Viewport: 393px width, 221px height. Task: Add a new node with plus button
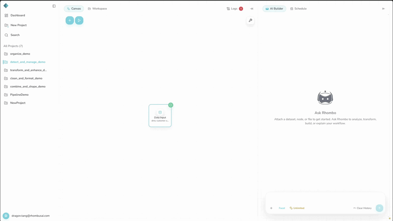click(x=70, y=21)
